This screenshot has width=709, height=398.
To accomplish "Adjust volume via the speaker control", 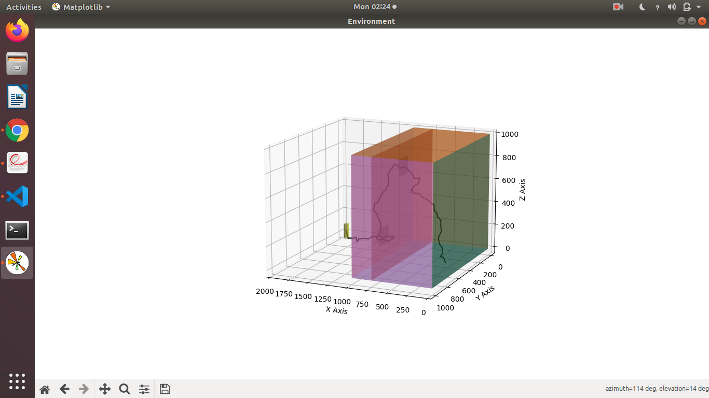I will point(672,7).
